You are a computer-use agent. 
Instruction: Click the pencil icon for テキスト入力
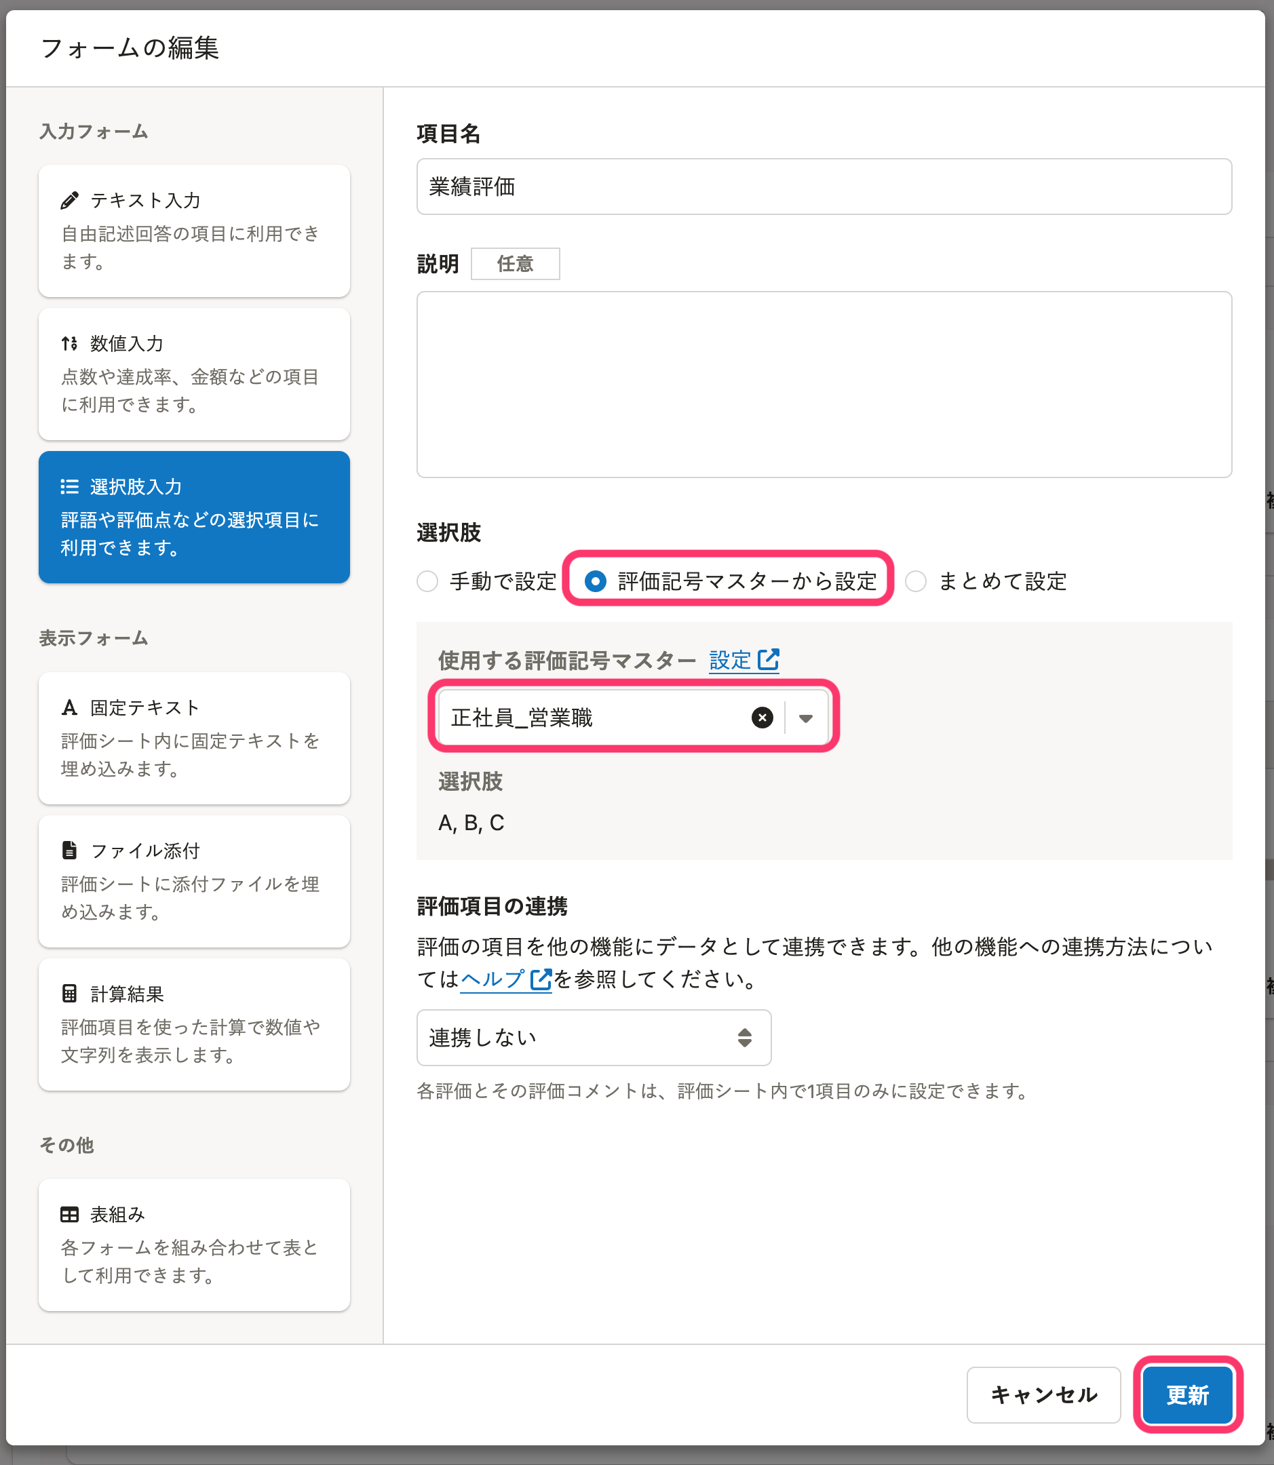click(x=69, y=201)
